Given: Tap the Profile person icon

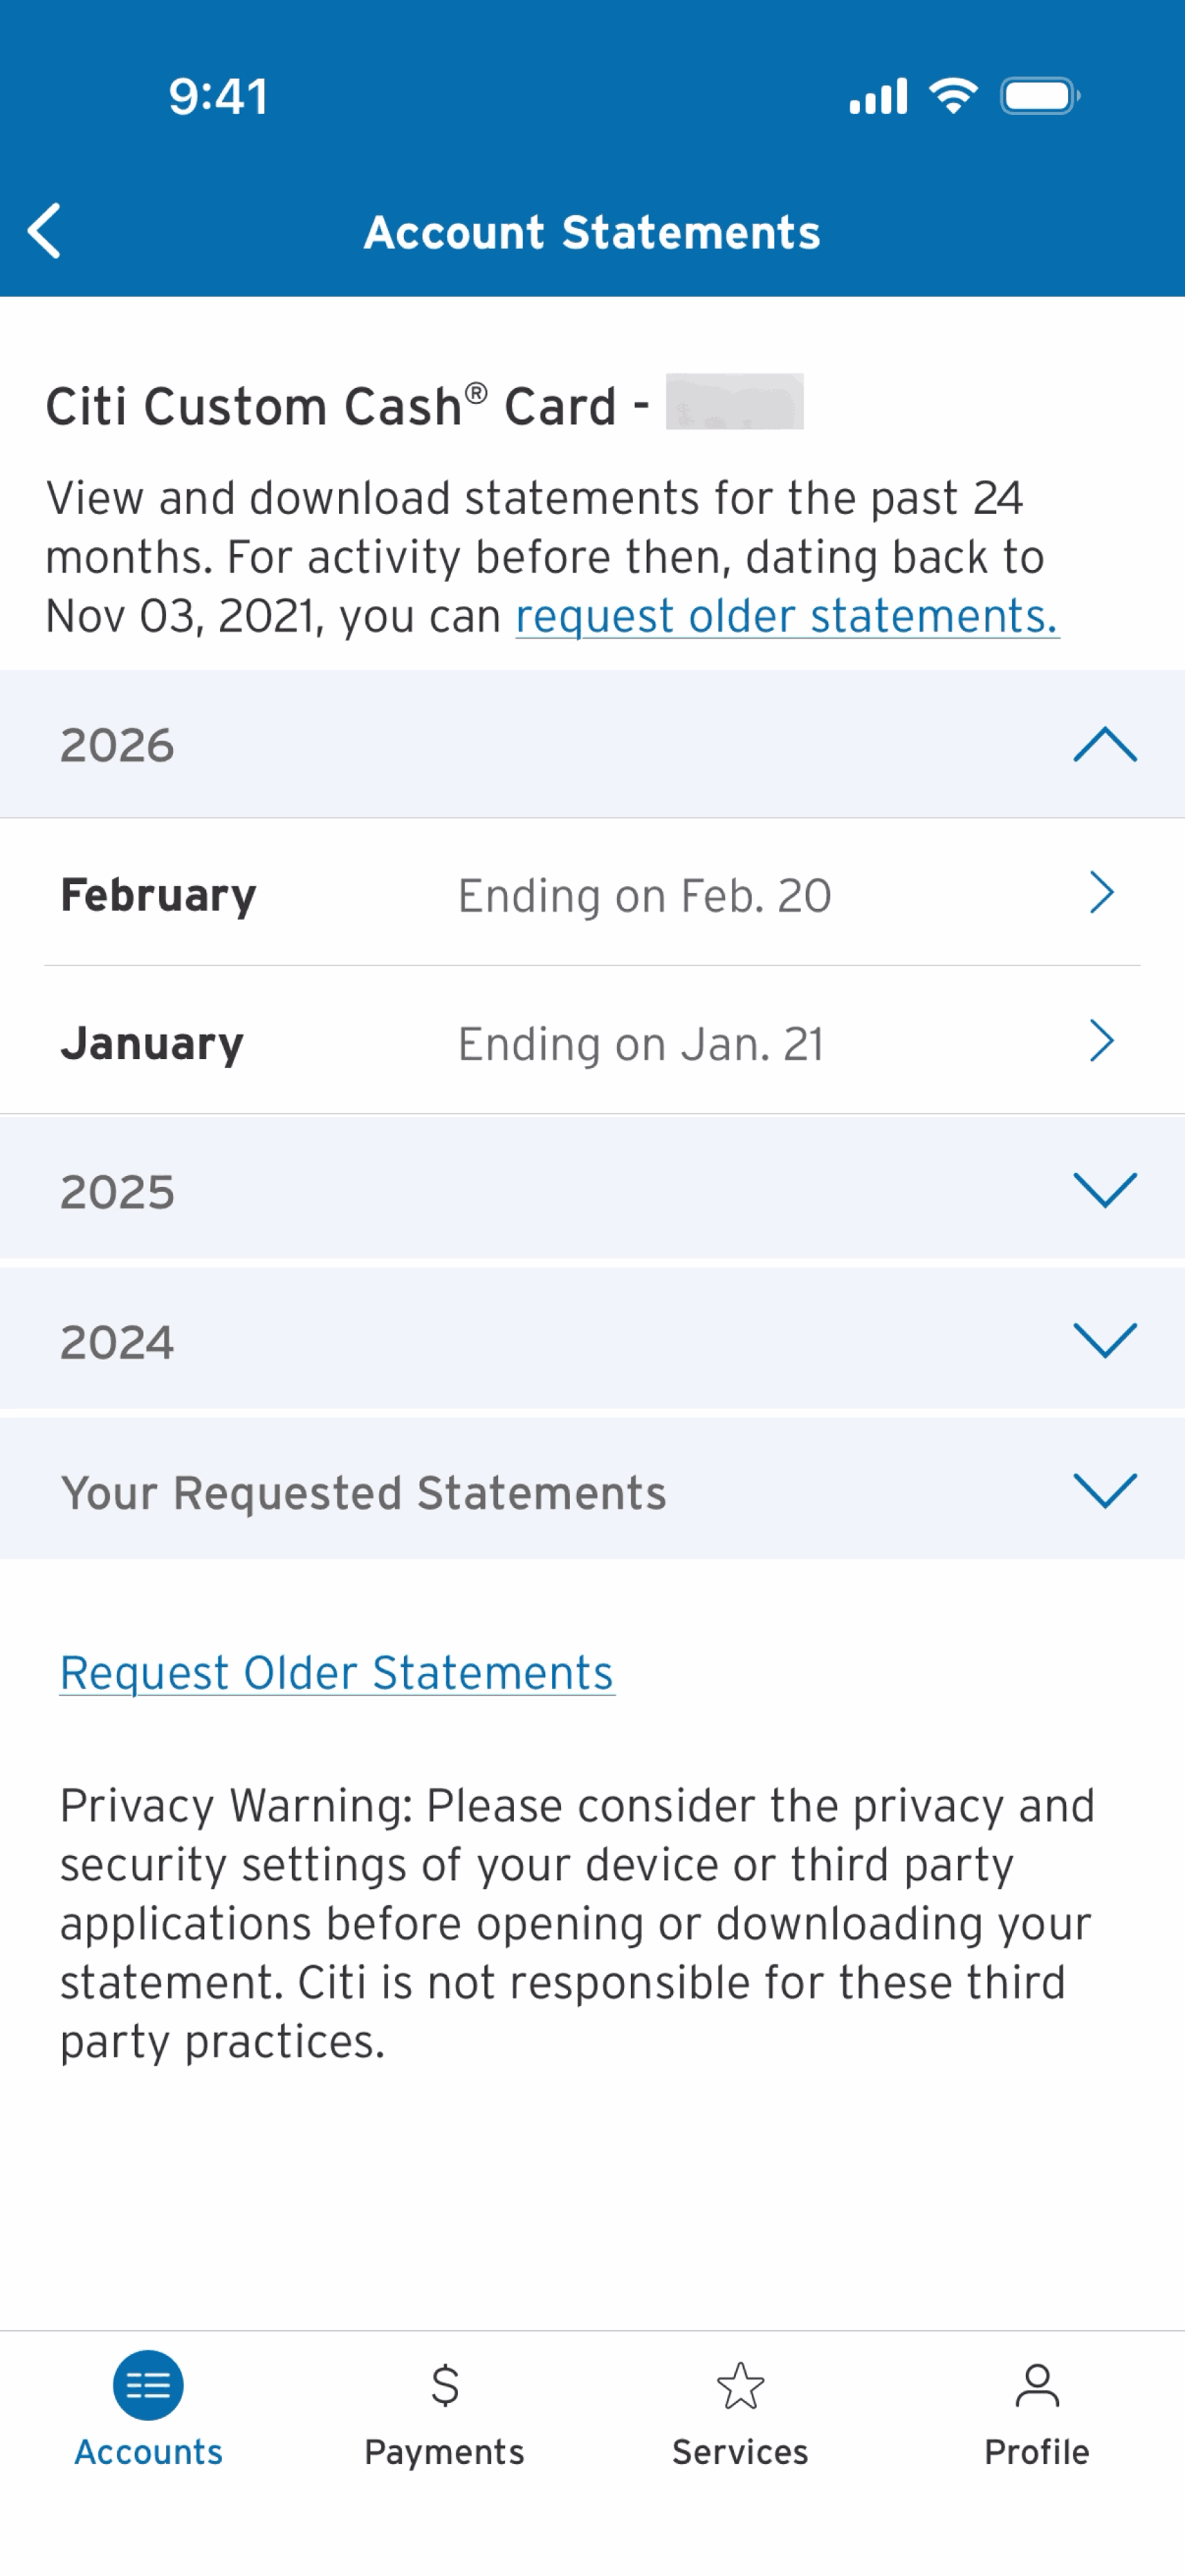Looking at the screenshot, I should [1037, 2385].
